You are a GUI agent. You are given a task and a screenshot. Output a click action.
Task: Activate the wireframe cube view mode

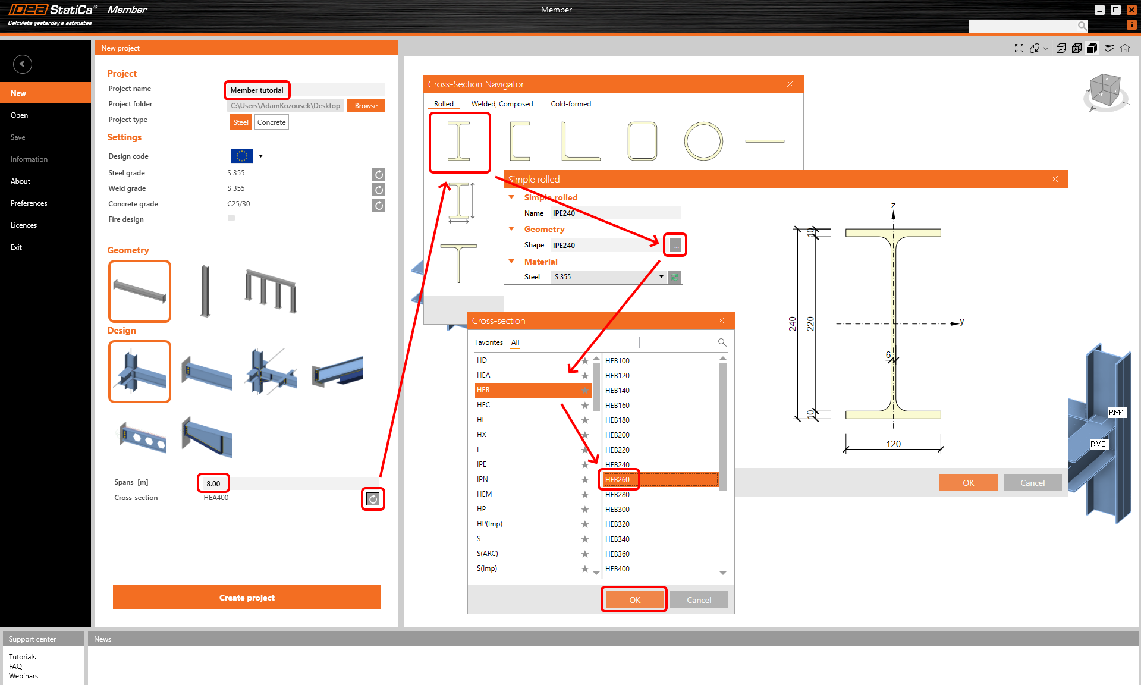click(x=1062, y=48)
